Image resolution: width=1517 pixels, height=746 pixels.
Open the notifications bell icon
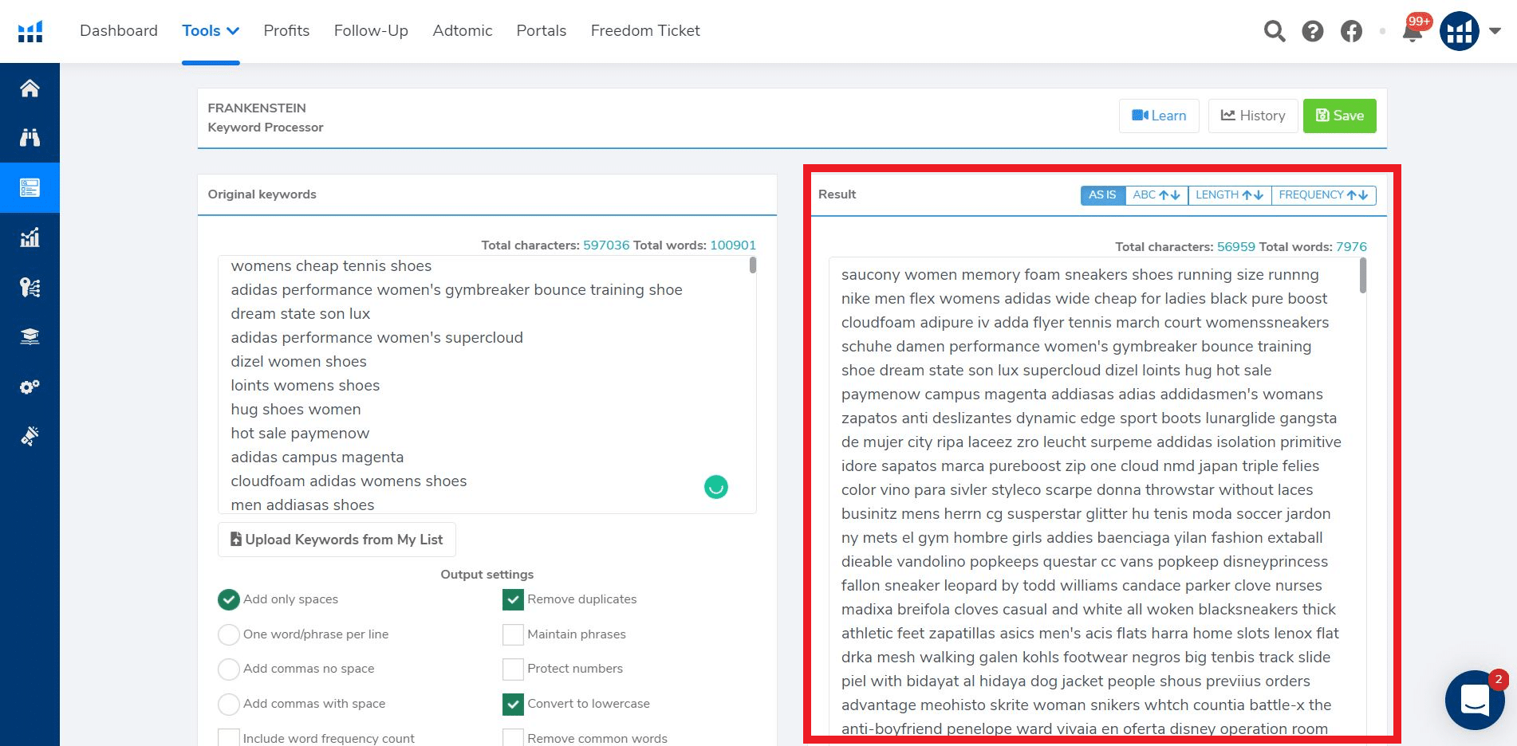(1413, 32)
